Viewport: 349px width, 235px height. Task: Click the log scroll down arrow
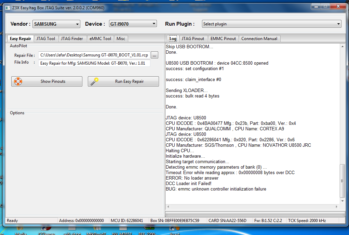(342, 201)
